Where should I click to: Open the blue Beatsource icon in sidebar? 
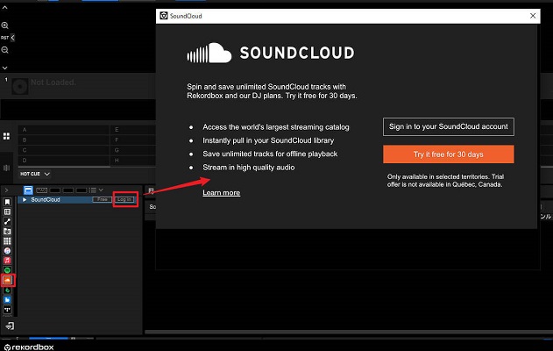click(x=7, y=300)
